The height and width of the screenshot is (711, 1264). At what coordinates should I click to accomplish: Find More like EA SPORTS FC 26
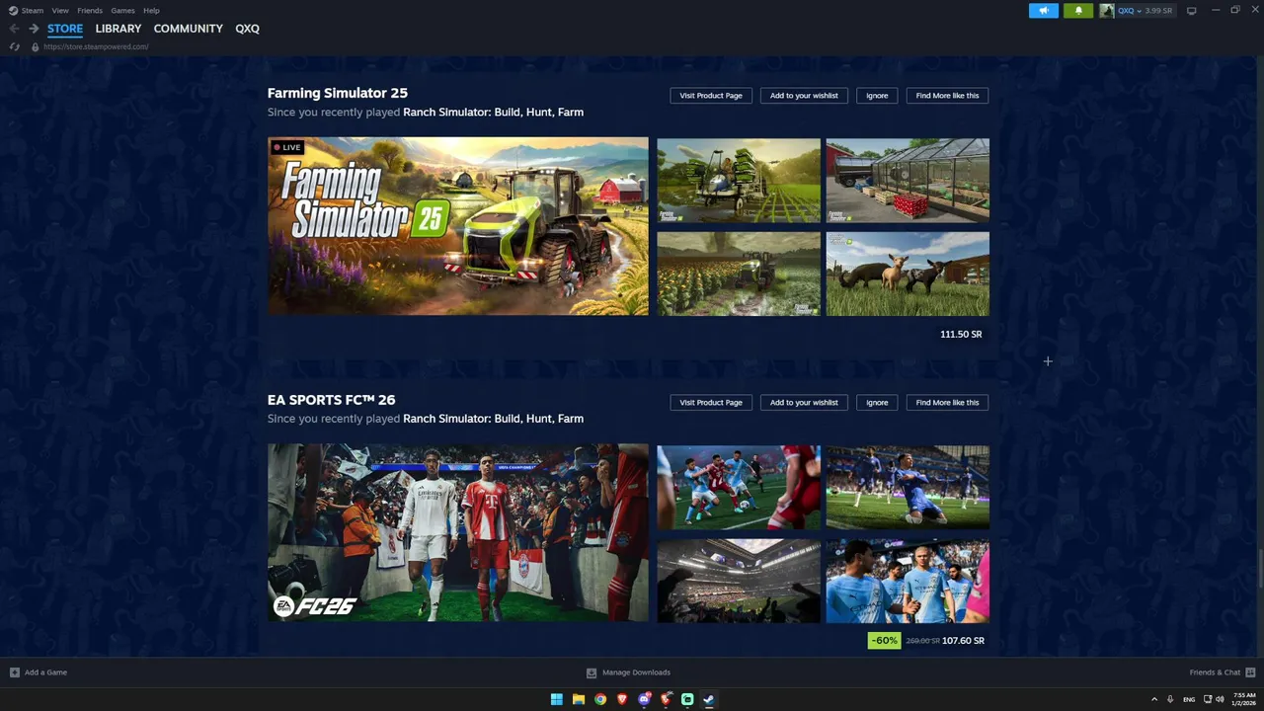pos(947,403)
